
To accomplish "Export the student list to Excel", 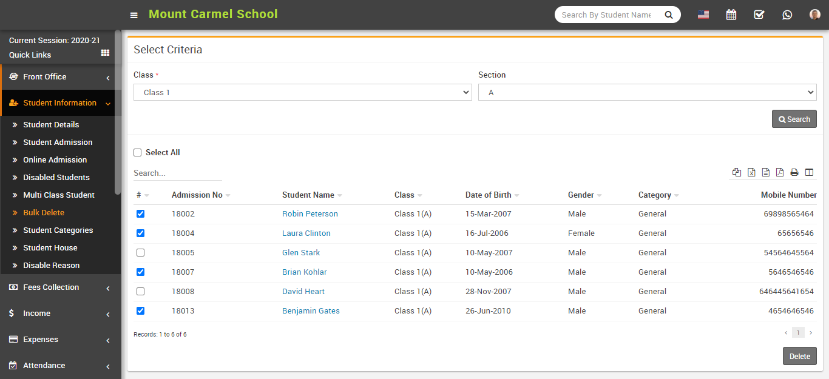I will [751, 172].
